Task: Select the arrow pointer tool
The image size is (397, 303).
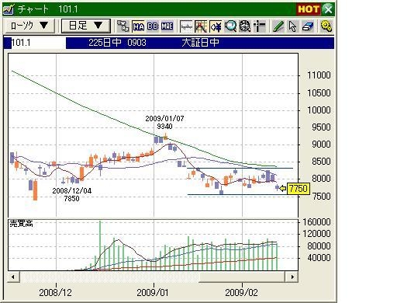Action: click(x=292, y=26)
